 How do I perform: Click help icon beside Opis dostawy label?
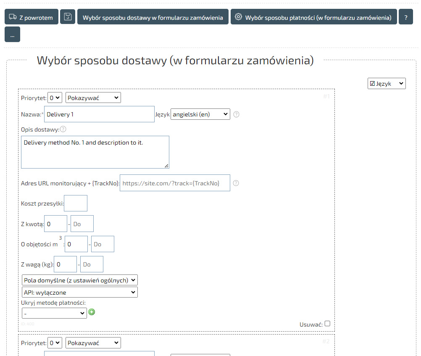coord(63,129)
